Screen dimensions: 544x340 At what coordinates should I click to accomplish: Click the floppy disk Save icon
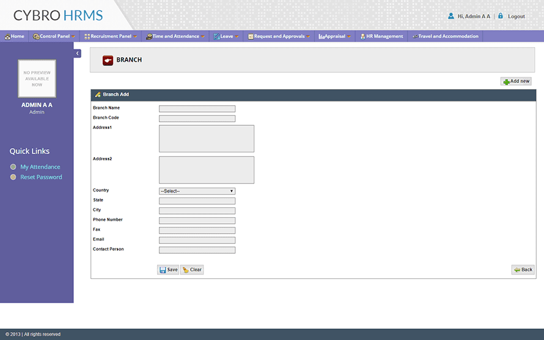pyautogui.click(x=163, y=270)
